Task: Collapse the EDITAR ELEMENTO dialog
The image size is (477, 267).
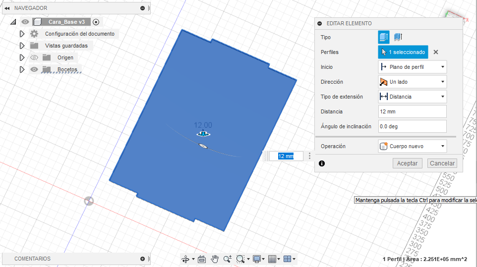Action: [319, 23]
